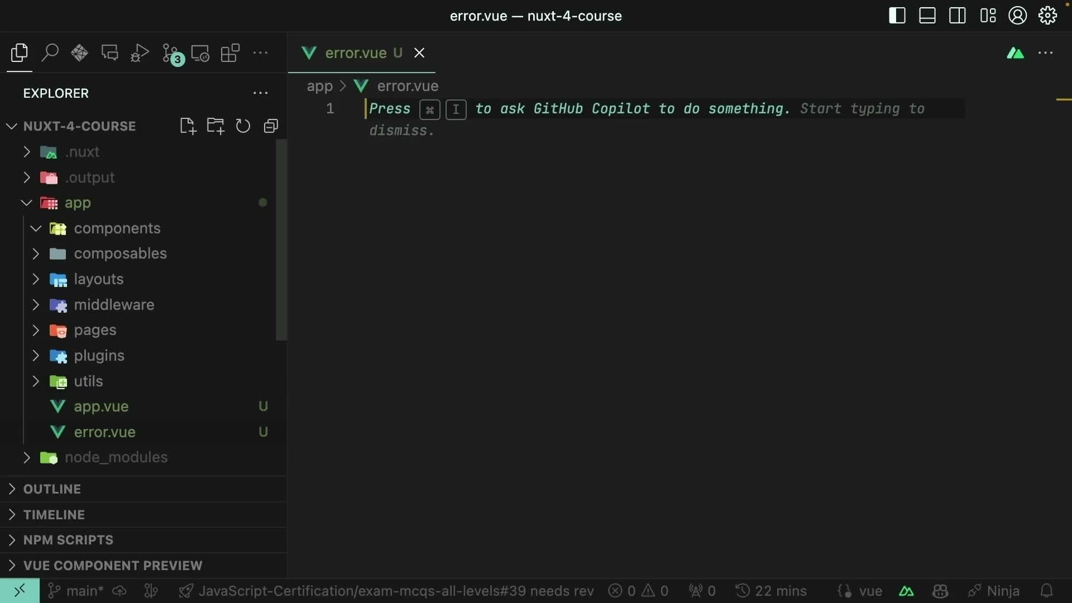Click line 1 in the editor
Screen dimensions: 1072x603
pos(664,109)
